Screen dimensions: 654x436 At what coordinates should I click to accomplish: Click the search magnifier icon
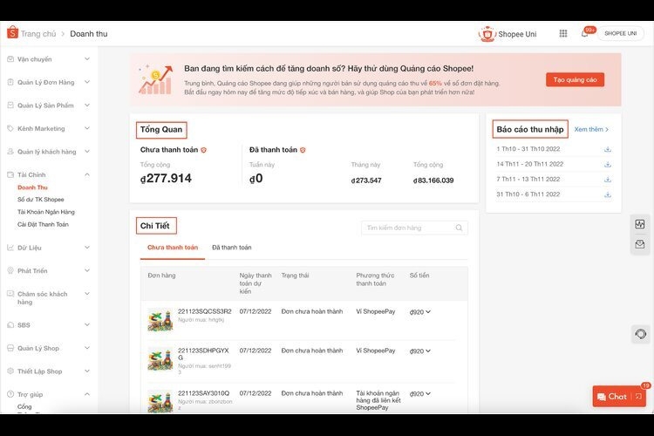click(459, 228)
